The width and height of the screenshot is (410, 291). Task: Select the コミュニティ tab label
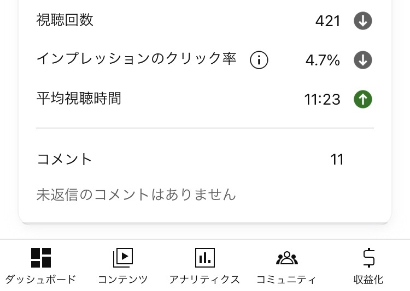tap(286, 280)
